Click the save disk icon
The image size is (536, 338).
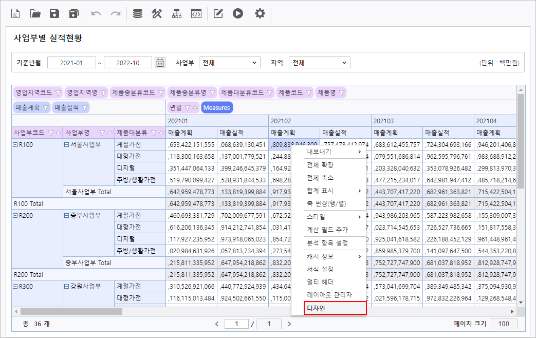[54, 14]
